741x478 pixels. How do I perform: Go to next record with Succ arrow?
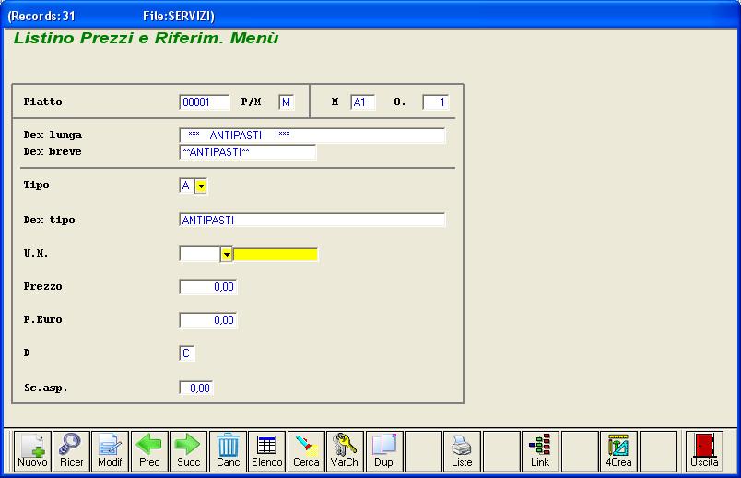tap(188, 450)
